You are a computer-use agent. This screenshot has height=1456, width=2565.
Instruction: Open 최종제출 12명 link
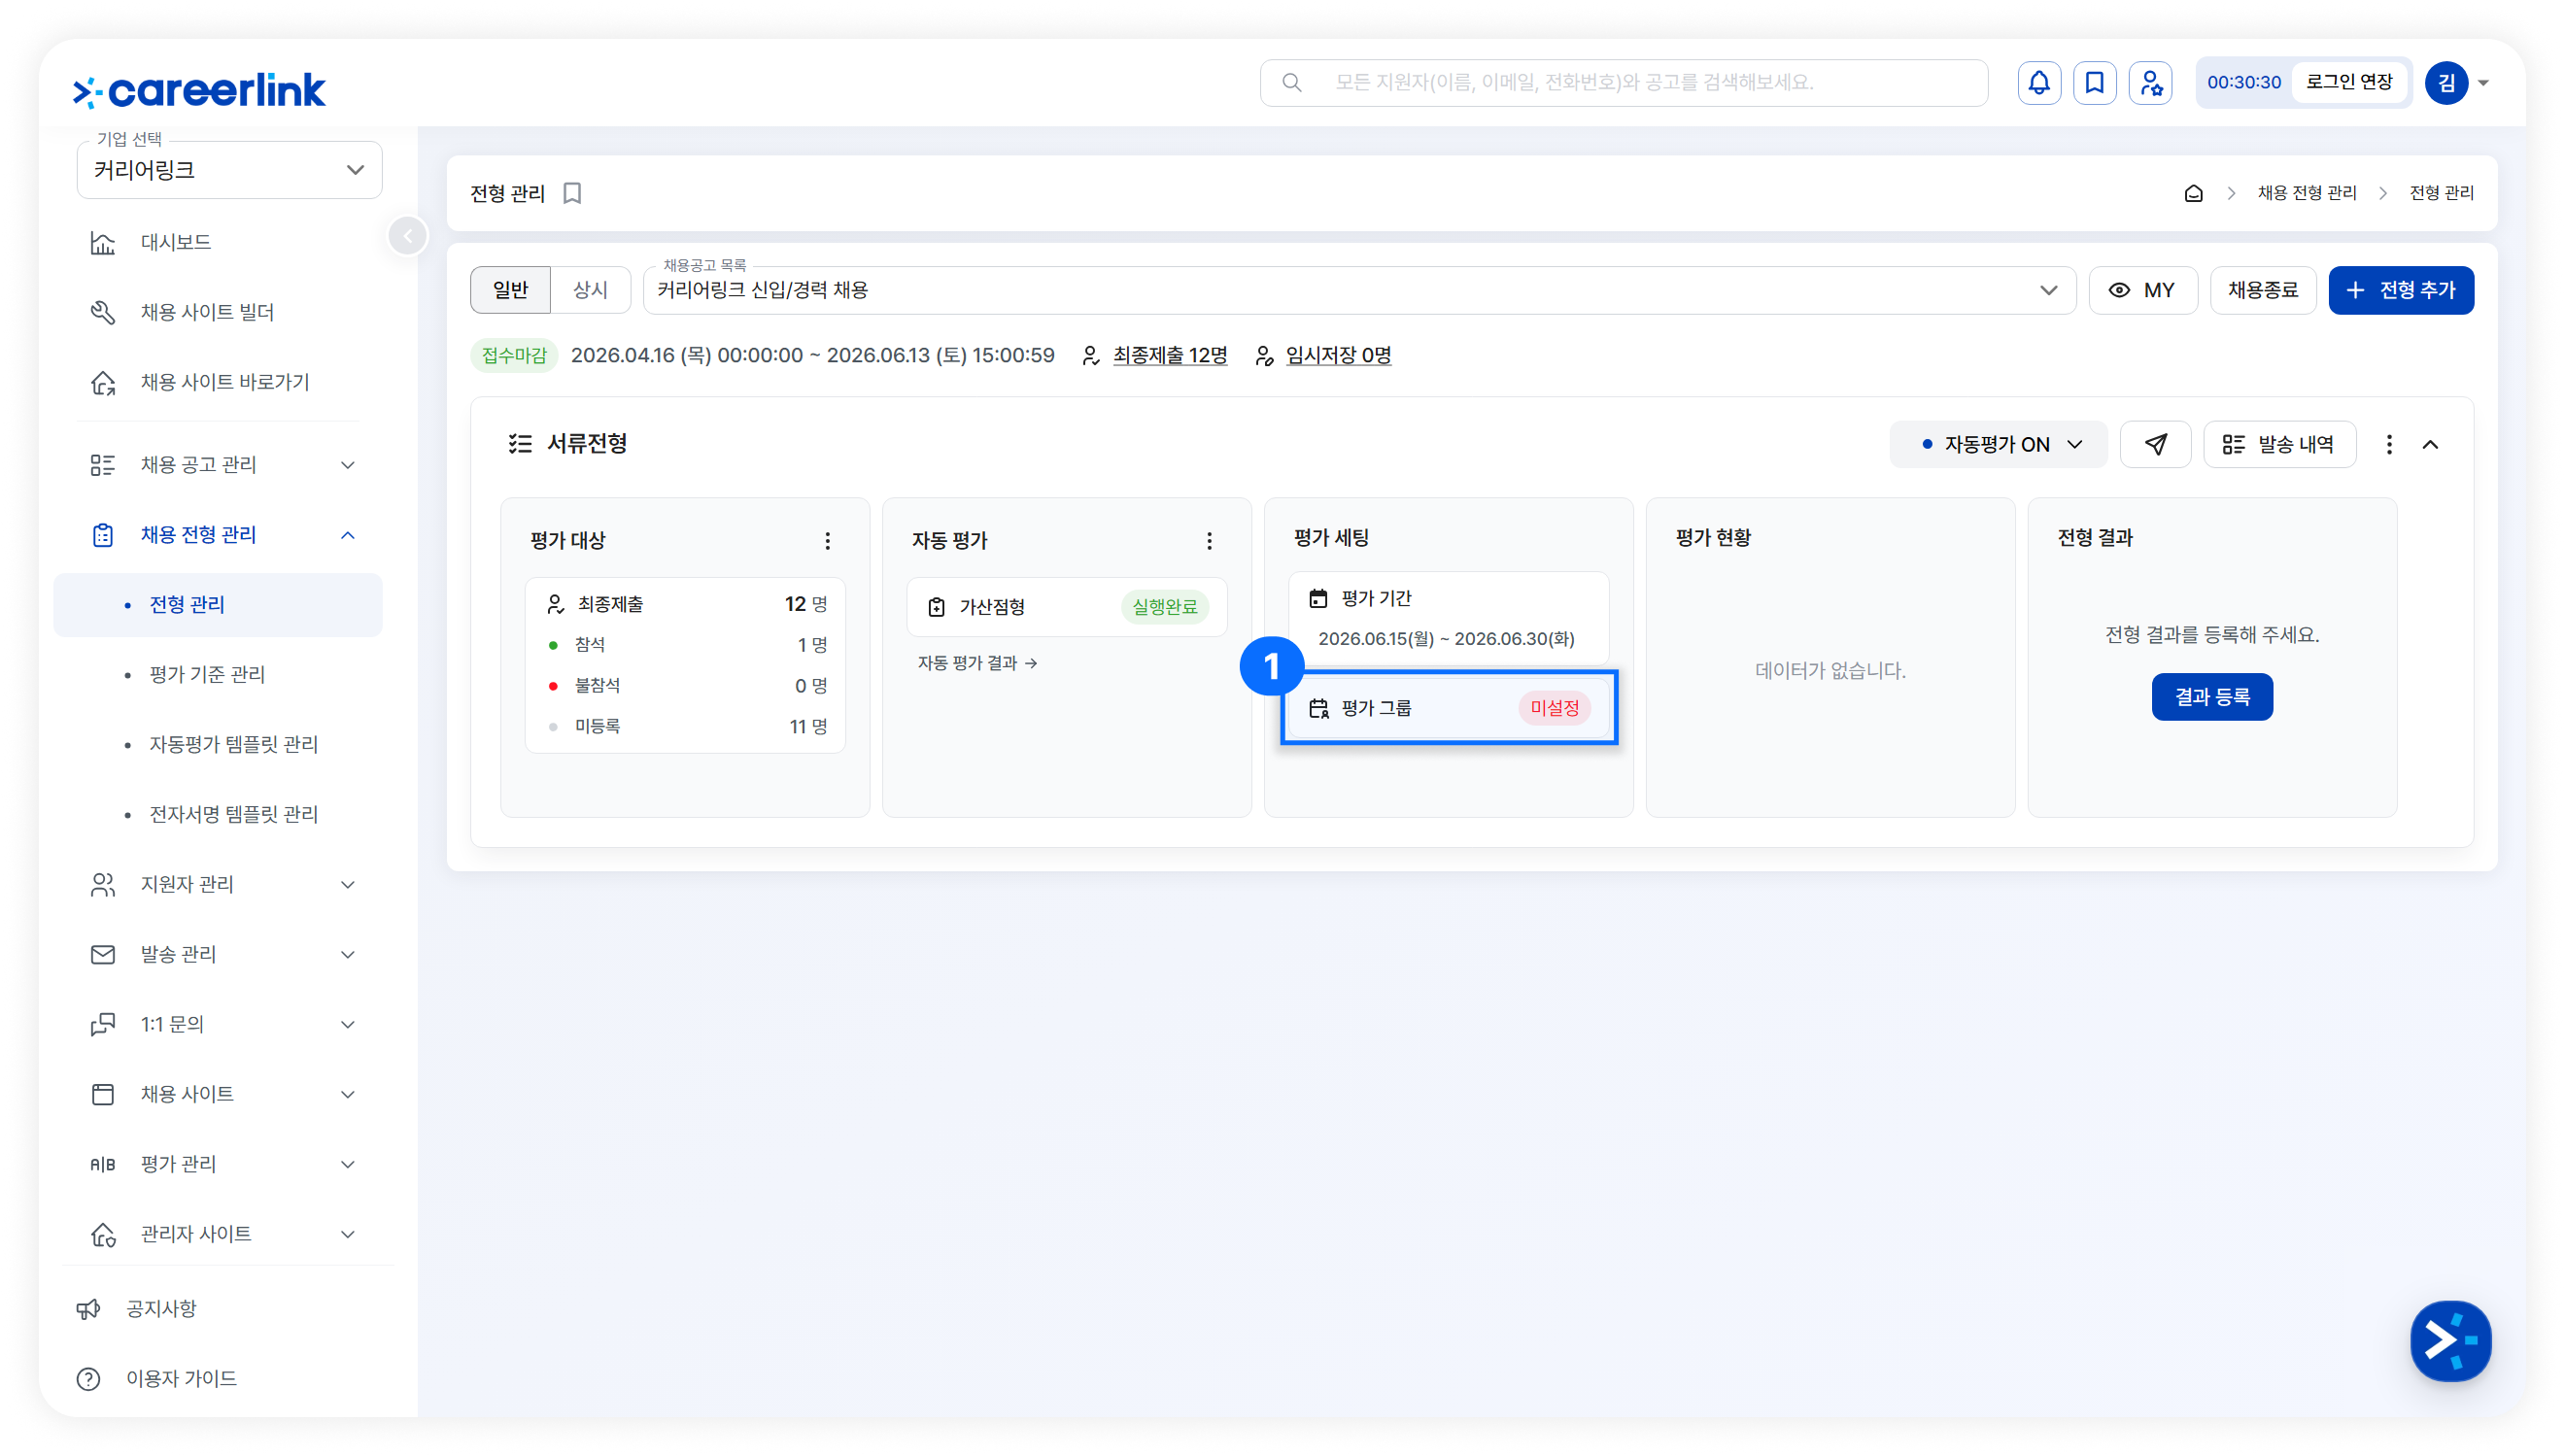[1169, 356]
